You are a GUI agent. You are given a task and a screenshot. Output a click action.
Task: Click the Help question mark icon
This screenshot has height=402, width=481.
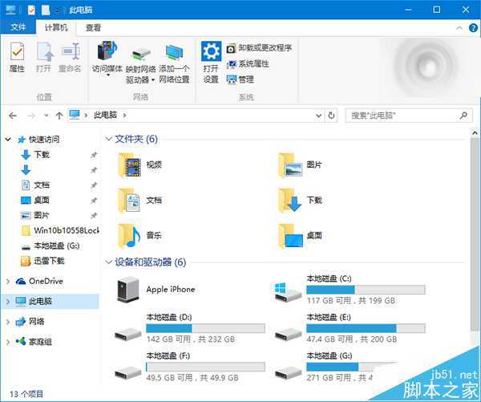(x=473, y=28)
